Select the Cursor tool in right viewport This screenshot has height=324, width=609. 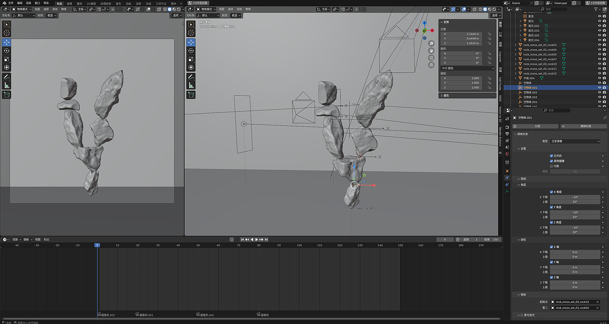click(190, 33)
